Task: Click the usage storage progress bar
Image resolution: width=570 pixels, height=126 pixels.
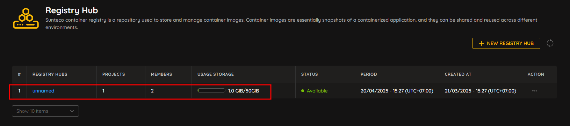Action: coord(211,90)
